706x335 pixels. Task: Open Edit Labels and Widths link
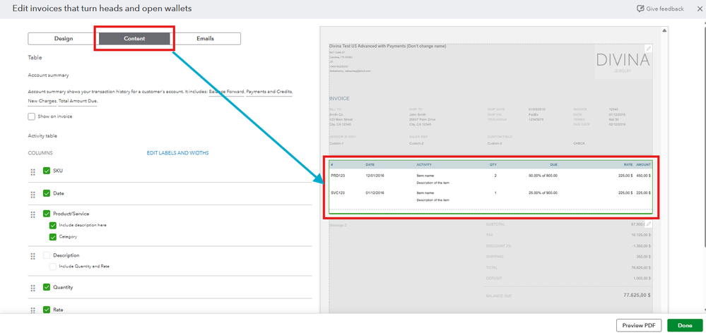coord(177,153)
